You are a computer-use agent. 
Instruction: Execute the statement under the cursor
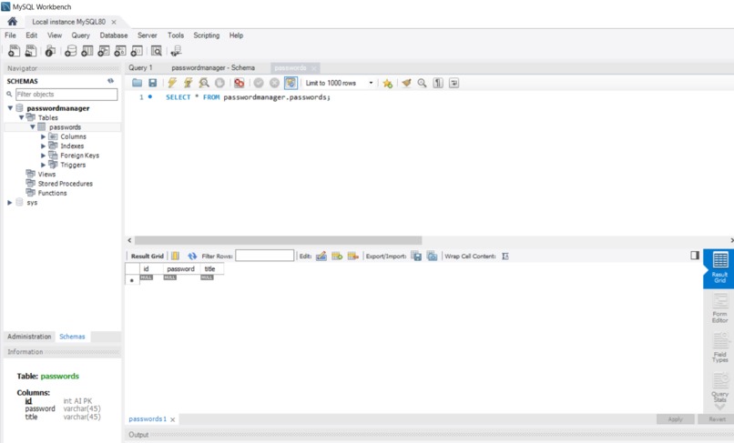click(x=189, y=83)
